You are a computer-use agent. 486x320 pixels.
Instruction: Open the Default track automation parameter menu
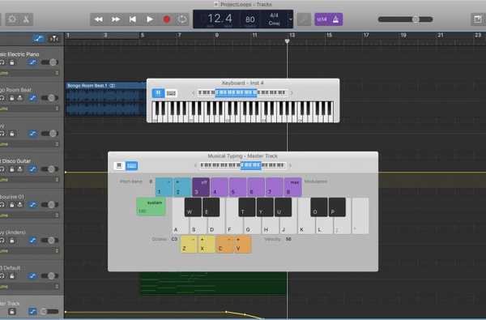click(29, 287)
